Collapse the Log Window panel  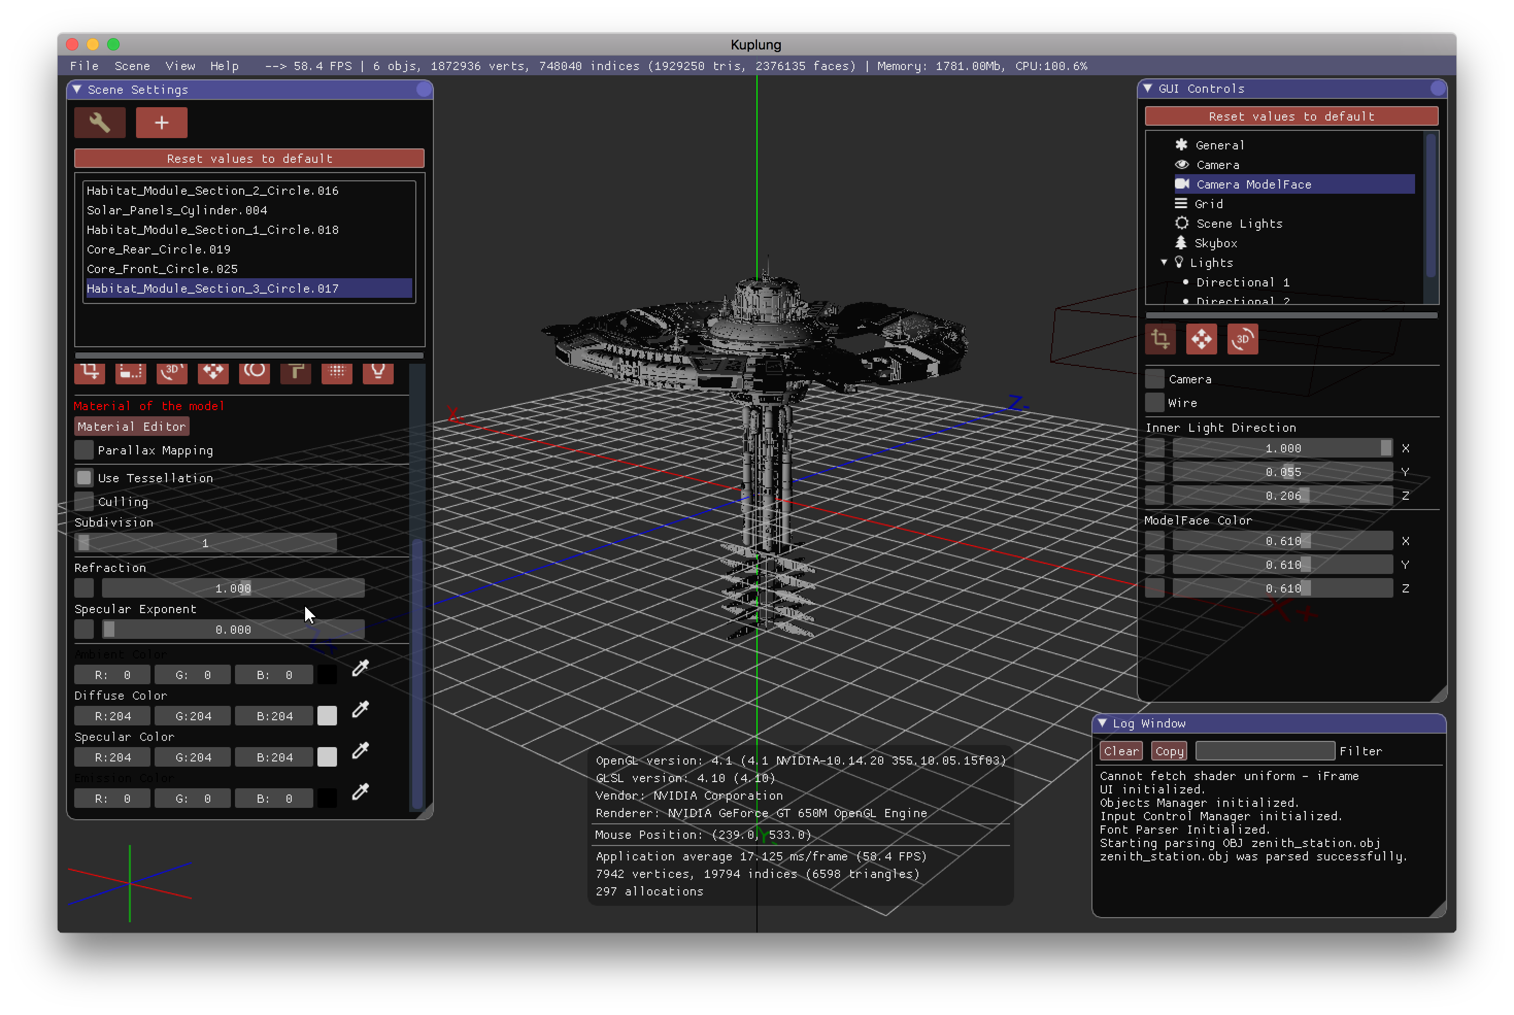(1102, 723)
